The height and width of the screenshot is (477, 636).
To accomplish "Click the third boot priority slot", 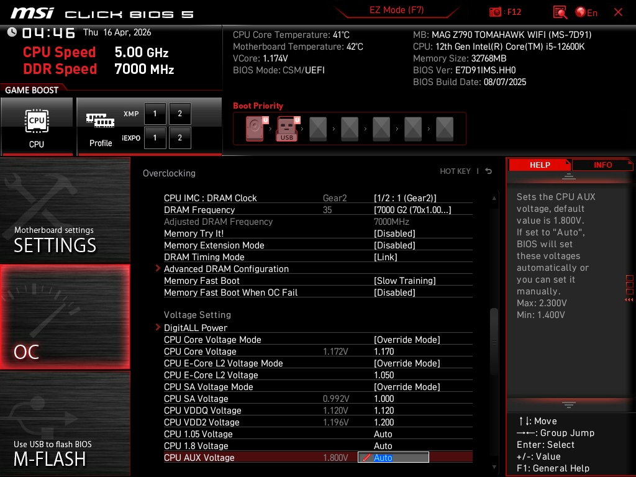I will [x=318, y=129].
